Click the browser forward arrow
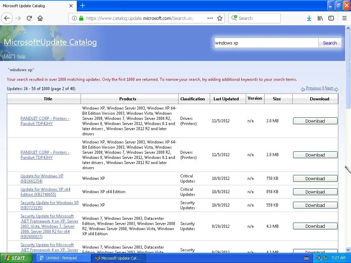Image resolution: width=351 pixels, height=263 pixels. 18,18
